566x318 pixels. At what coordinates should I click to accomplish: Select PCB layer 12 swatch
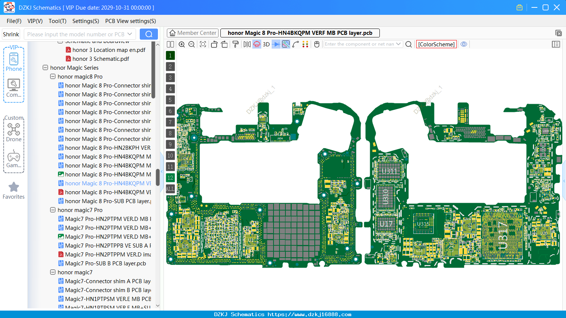click(170, 178)
